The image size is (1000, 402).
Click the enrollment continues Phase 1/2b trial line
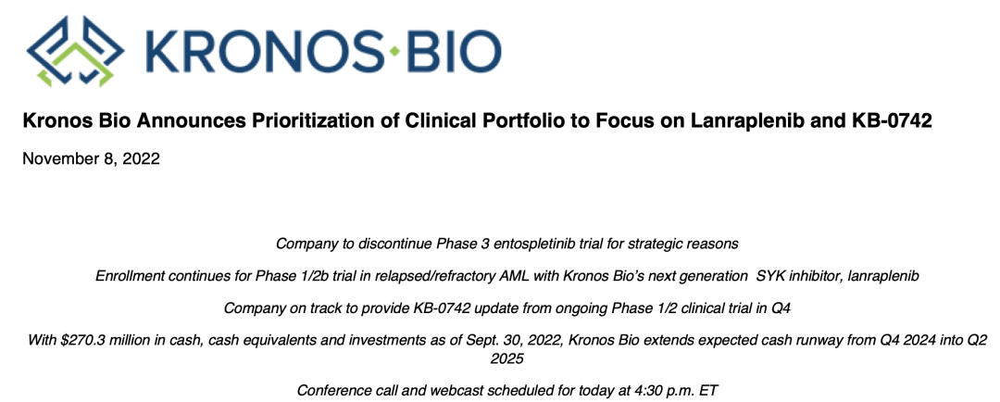point(506,276)
